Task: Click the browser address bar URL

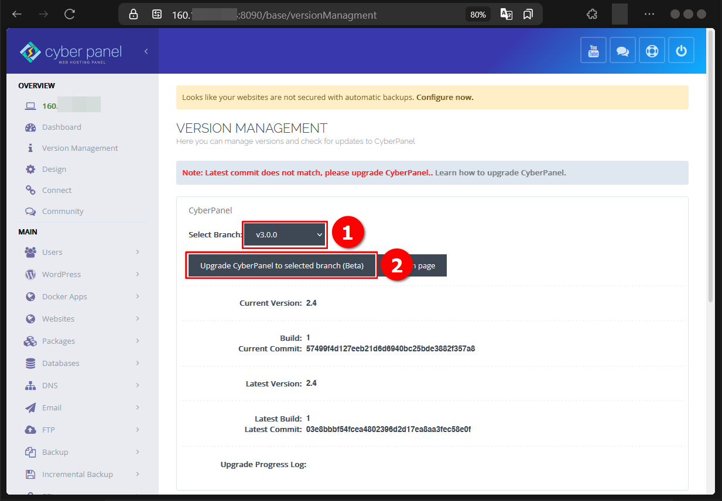Action: pyautogui.click(x=275, y=15)
